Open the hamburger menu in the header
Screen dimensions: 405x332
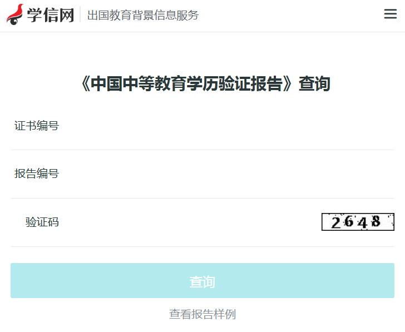pos(391,14)
